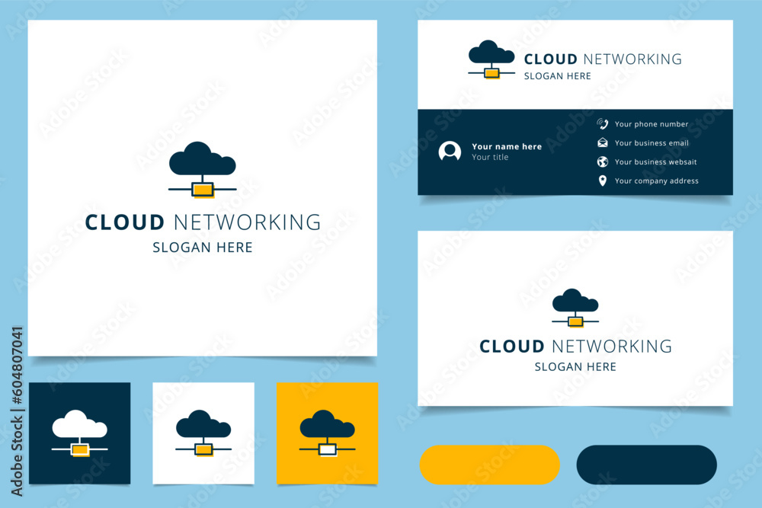Click 'Your company address' text
Screen dimensions: 762x508
(x=657, y=181)
